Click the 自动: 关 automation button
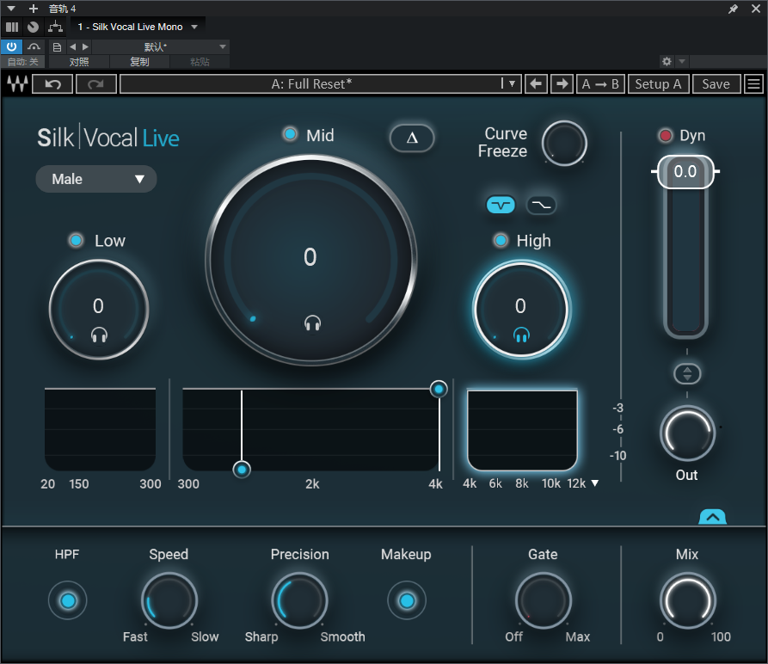Viewport: 768px width, 664px height. [x=22, y=62]
